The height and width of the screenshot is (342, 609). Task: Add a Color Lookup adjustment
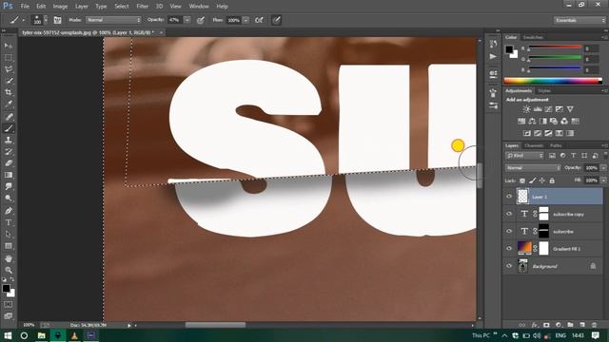(x=575, y=122)
